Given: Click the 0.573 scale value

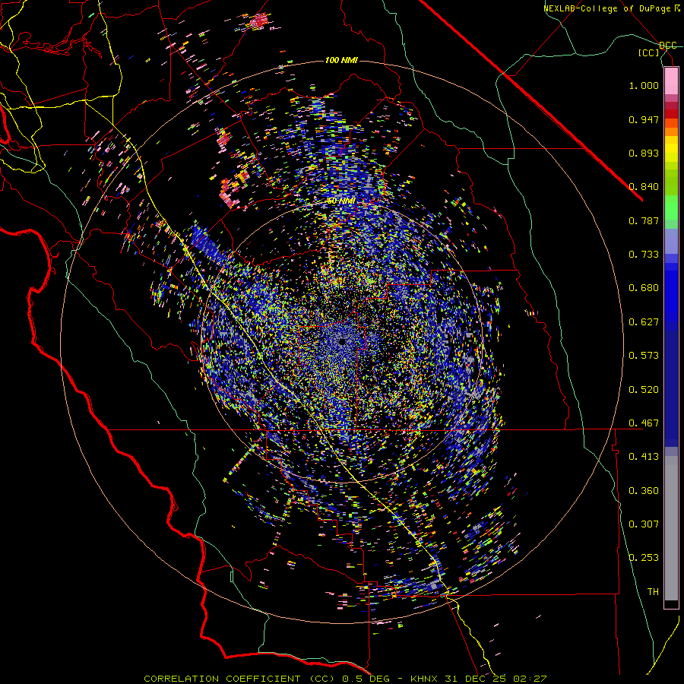Looking at the screenshot, I should pyautogui.click(x=644, y=356).
